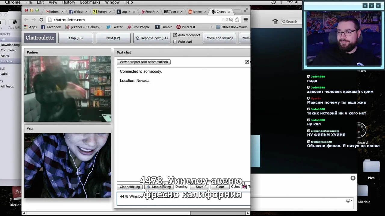Click the Search field in background window
The width and height of the screenshot is (385, 216).
pos(291,22)
